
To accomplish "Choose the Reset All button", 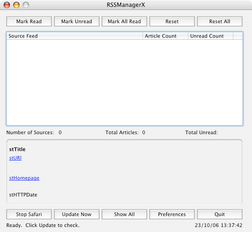I will [x=220, y=21].
